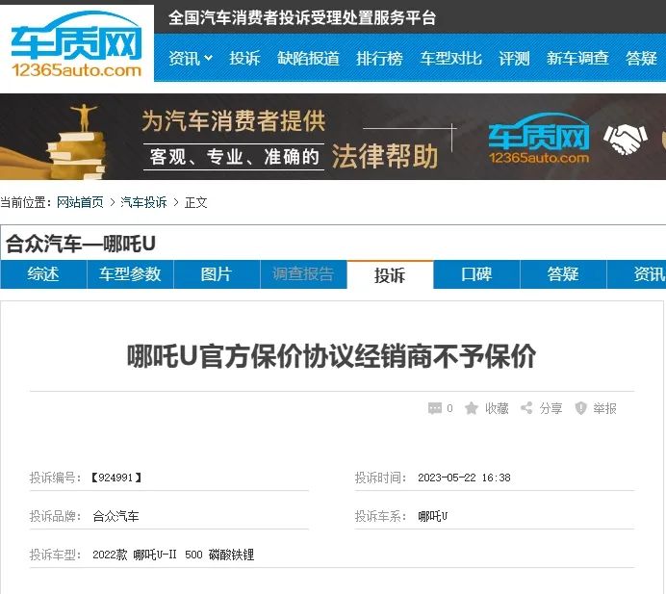Click the 法律帮助 banner advertisement
Screen dimensions: 666x594
click(333, 137)
